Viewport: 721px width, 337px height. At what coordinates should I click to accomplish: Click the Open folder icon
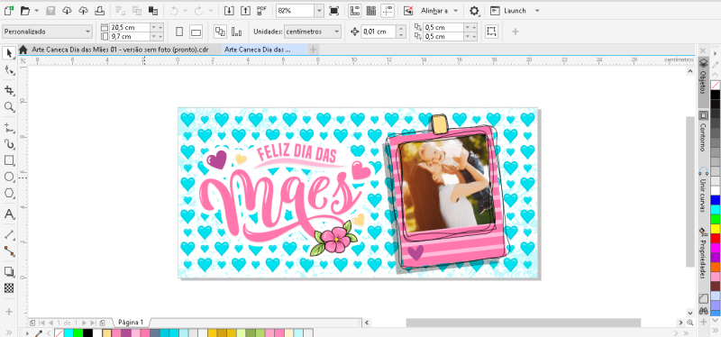25,10
